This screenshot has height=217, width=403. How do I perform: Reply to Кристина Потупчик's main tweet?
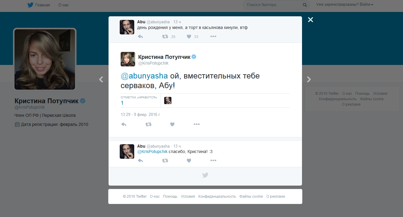coord(123,124)
